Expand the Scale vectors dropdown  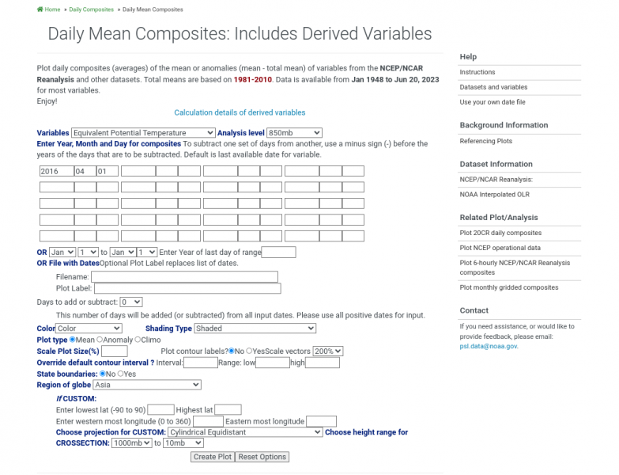(x=329, y=351)
